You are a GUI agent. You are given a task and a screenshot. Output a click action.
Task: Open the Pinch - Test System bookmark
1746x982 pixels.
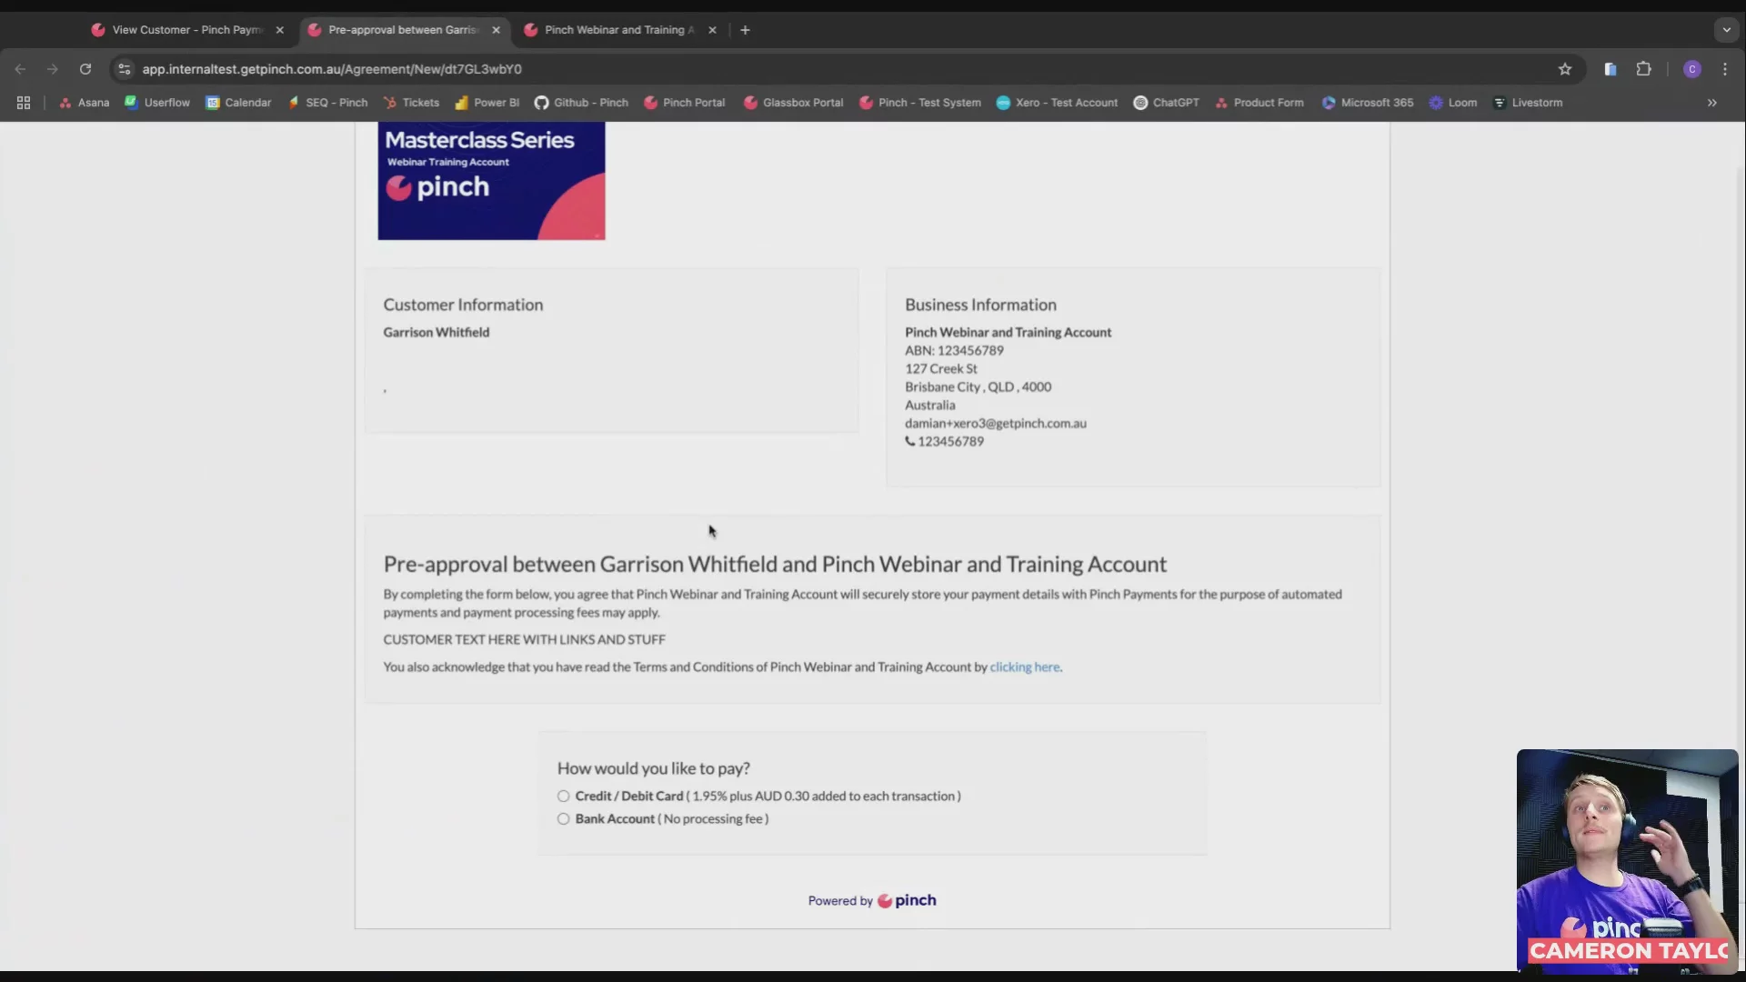[x=919, y=103]
